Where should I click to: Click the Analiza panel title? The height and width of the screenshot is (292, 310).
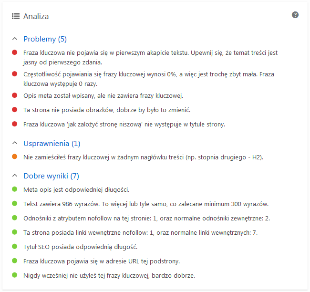tap(36, 16)
